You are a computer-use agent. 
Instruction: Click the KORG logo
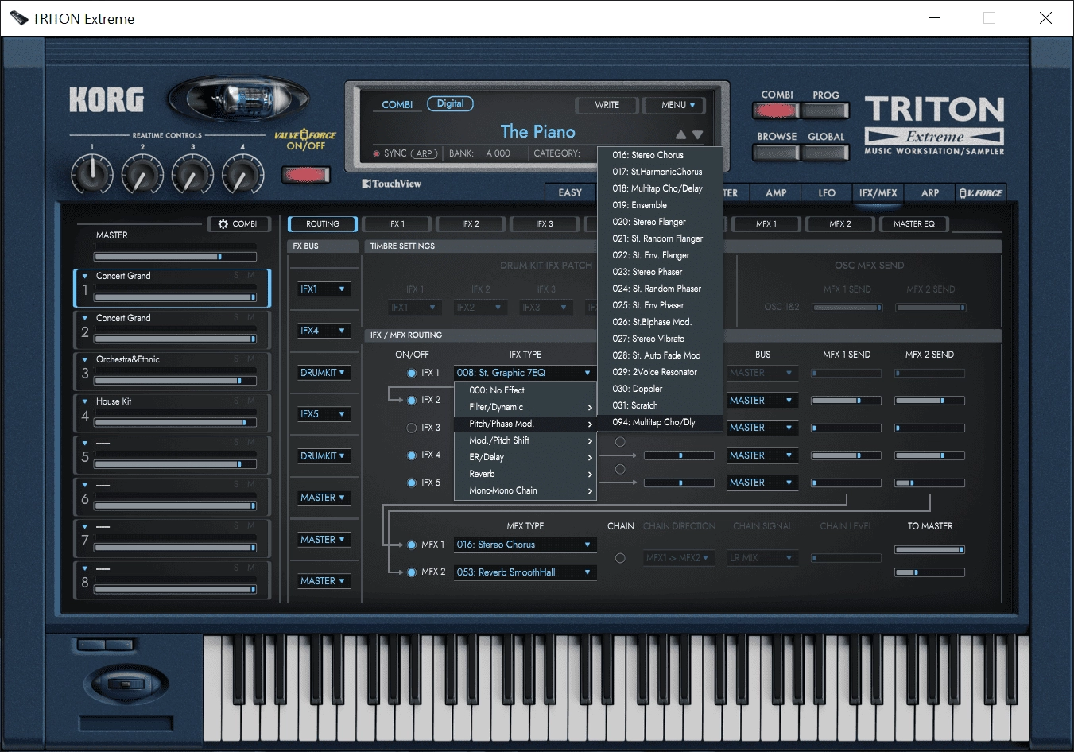pos(107,99)
